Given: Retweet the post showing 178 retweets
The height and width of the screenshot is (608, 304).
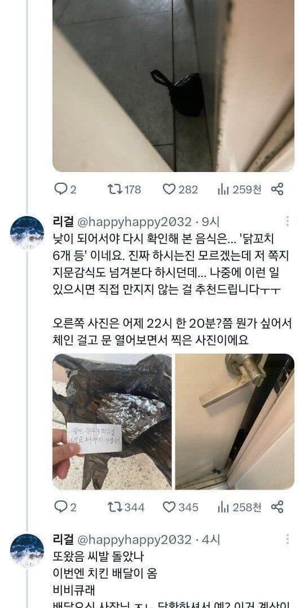Looking at the screenshot, I should pos(124,190).
